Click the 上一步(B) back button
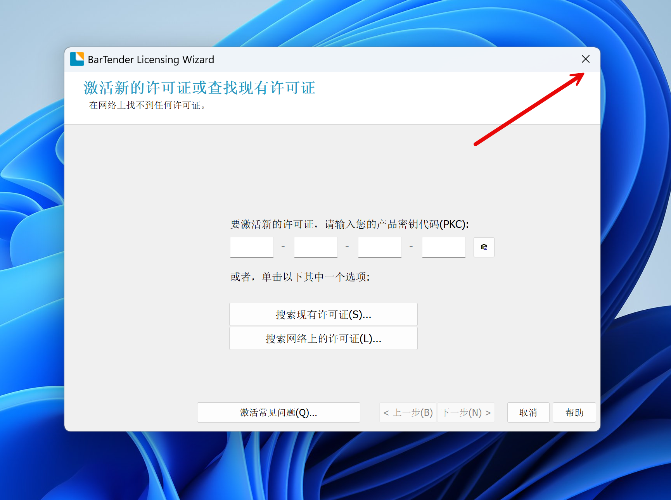This screenshot has height=500, width=671. [408, 412]
